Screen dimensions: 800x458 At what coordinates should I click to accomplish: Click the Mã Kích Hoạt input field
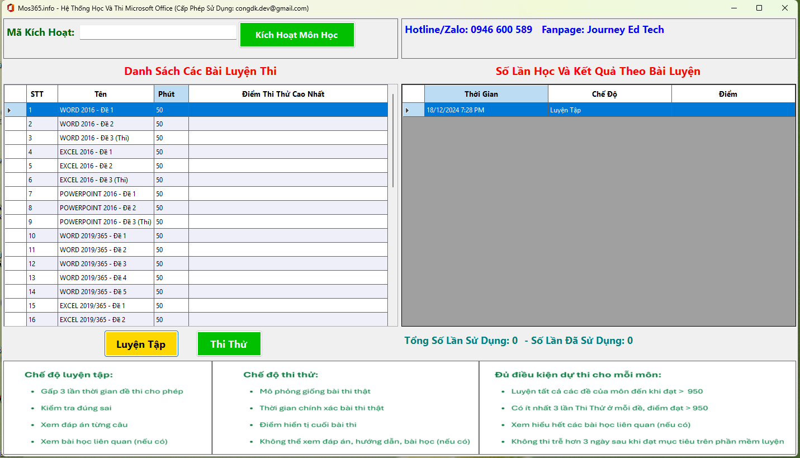(x=158, y=32)
